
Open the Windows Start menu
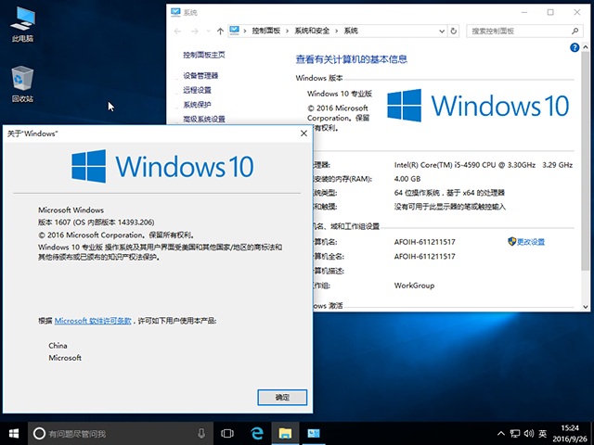tap(13, 433)
